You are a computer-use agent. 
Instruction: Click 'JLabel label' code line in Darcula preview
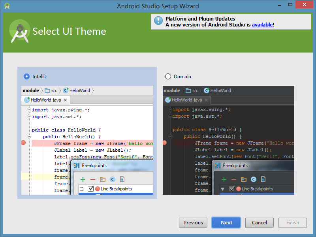coord(233,150)
